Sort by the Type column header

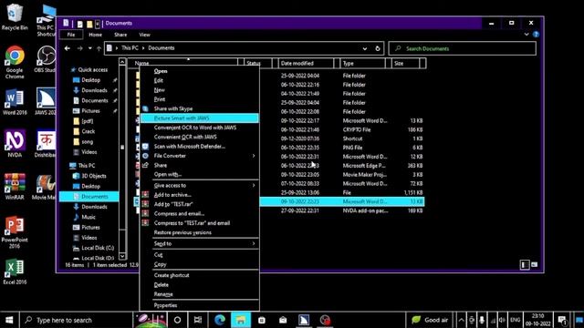click(x=362, y=63)
